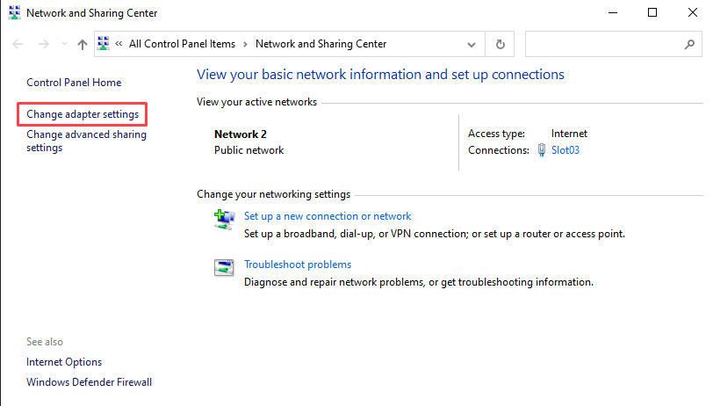Open the recent locations dropdown chevron
The width and height of the screenshot is (713, 406).
coord(64,44)
